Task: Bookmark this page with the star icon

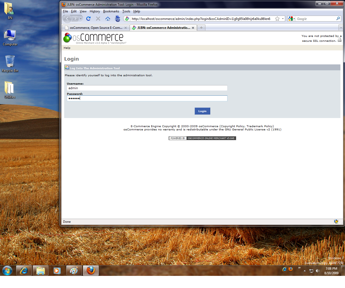Action: (x=277, y=19)
